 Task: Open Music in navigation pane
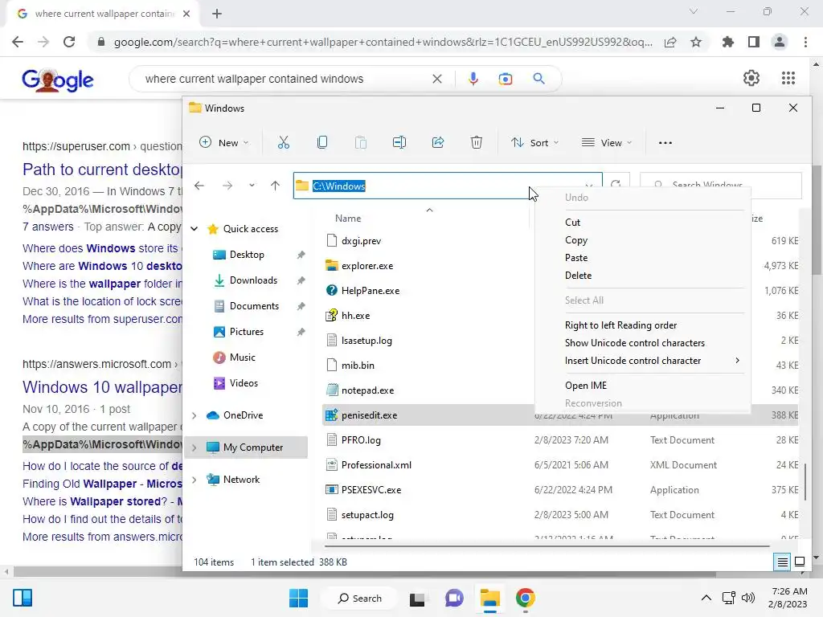click(242, 358)
